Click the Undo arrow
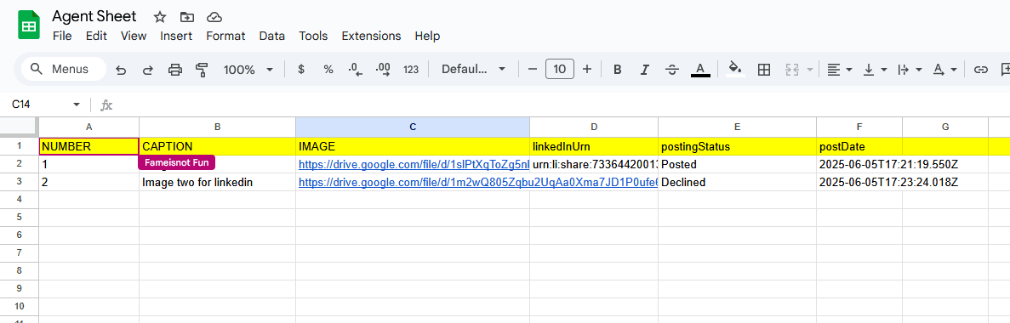The height and width of the screenshot is (323, 1010). pos(121,70)
